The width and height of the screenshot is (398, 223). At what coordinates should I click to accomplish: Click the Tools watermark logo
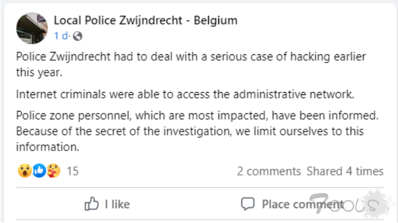click(x=352, y=204)
